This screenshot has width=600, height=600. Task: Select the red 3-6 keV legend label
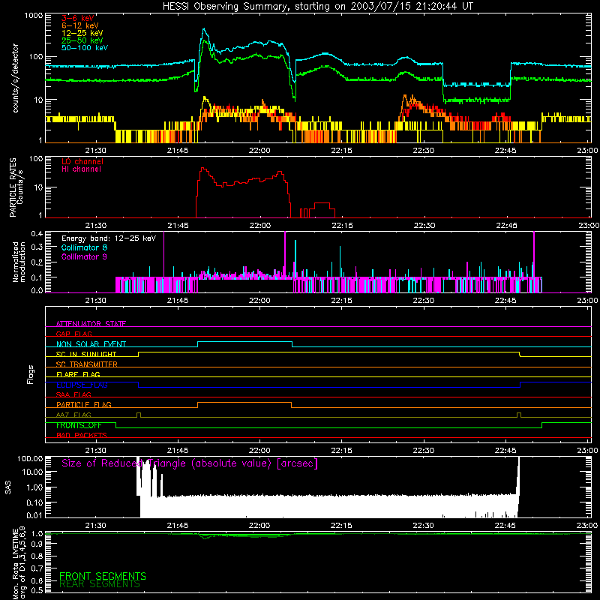tap(78, 18)
